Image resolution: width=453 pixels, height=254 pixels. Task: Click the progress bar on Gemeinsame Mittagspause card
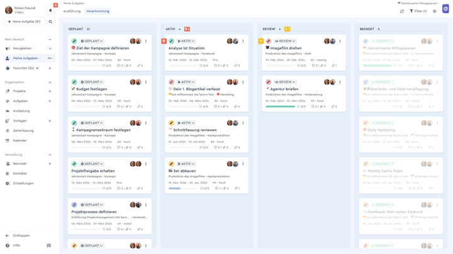(377, 66)
